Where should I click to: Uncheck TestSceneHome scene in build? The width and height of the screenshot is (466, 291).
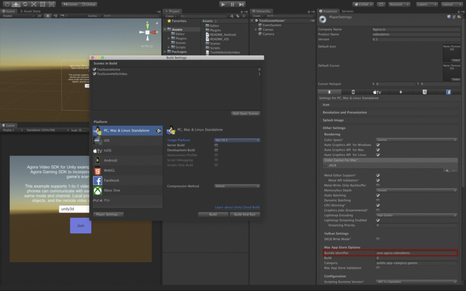click(x=95, y=70)
